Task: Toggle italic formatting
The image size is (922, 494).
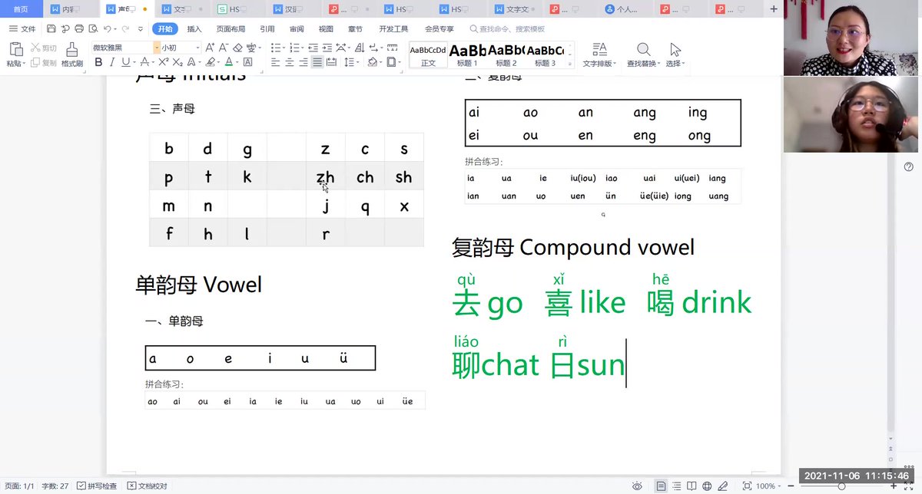Action: (111, 61)
